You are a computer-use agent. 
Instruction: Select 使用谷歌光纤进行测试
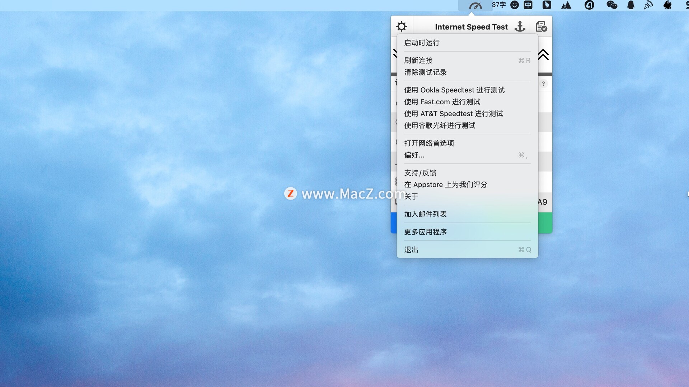click(467, 125)
